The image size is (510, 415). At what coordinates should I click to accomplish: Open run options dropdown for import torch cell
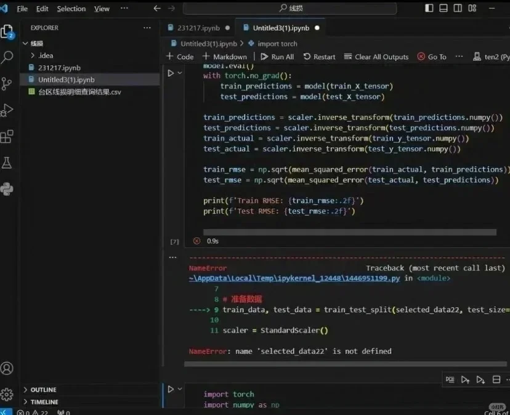180,389
